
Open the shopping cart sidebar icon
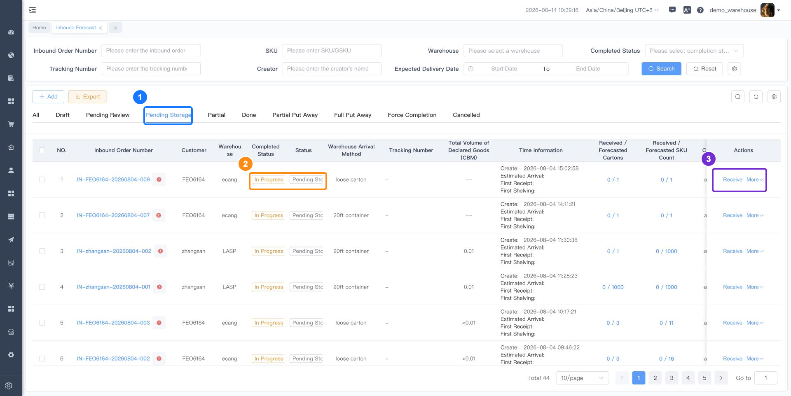[11, 124]
